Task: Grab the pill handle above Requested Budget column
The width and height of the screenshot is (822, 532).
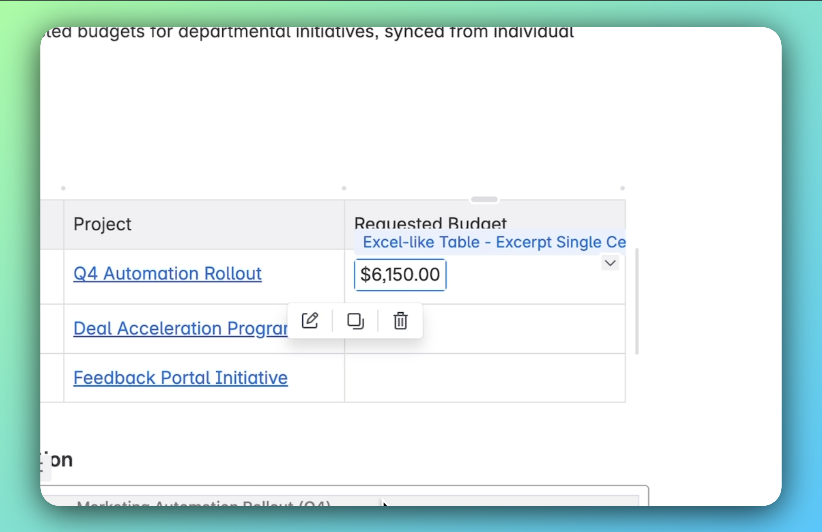Action: click(484, 199)
